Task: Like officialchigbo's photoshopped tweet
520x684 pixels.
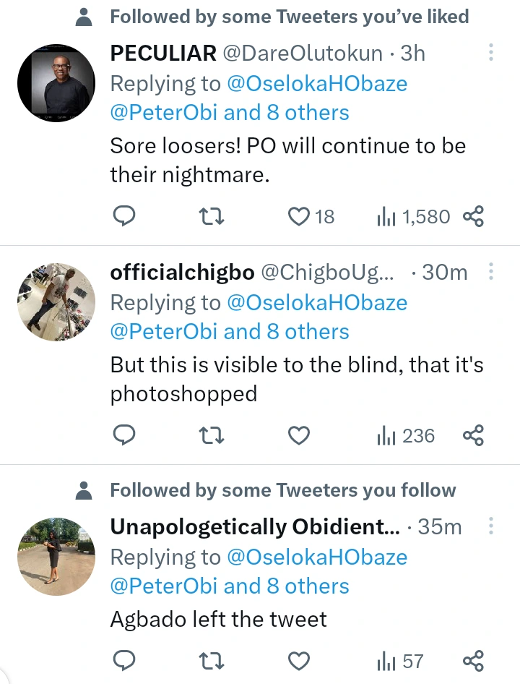Action: (298, 435)
